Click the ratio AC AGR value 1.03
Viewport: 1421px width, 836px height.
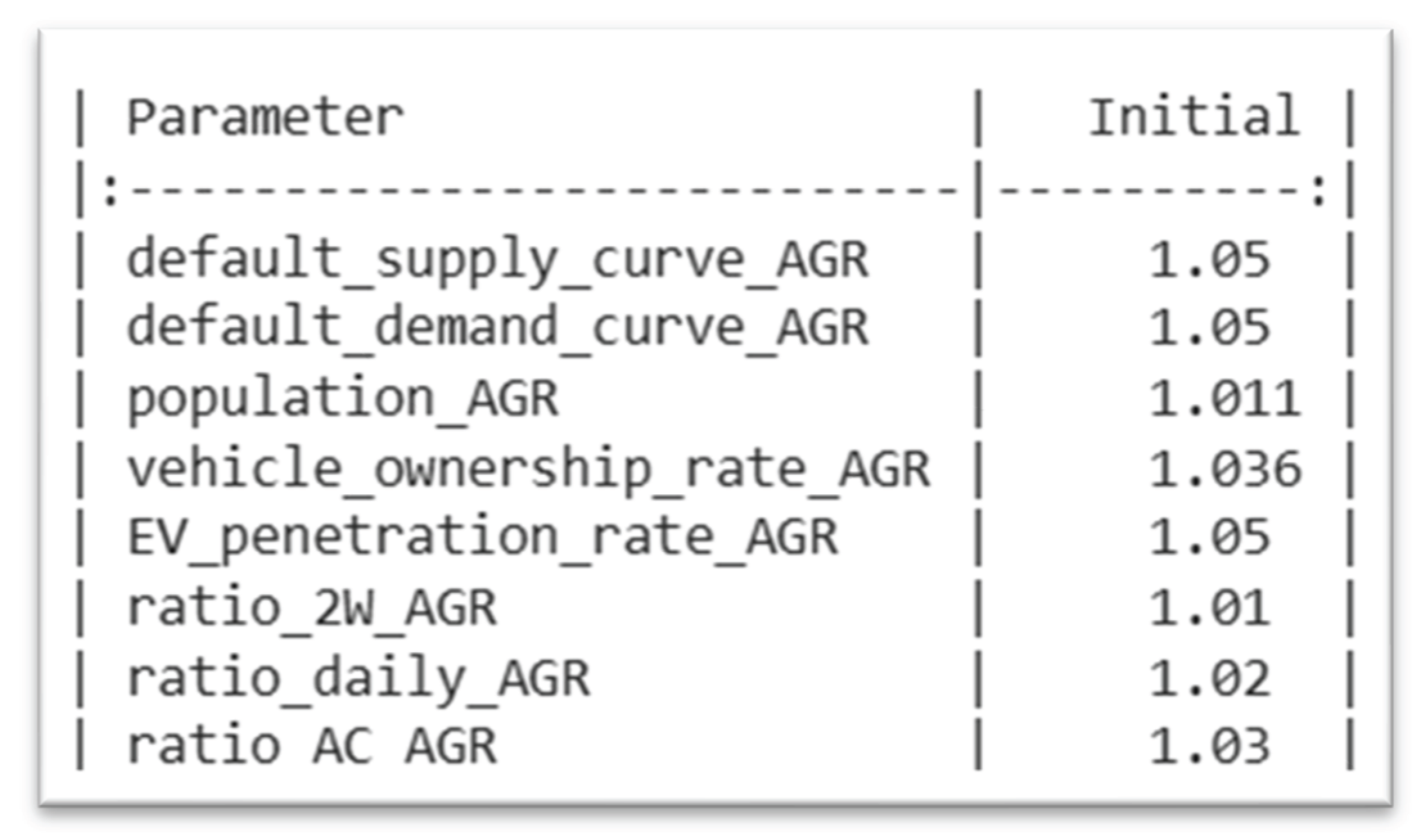(x=1209, y=747)
